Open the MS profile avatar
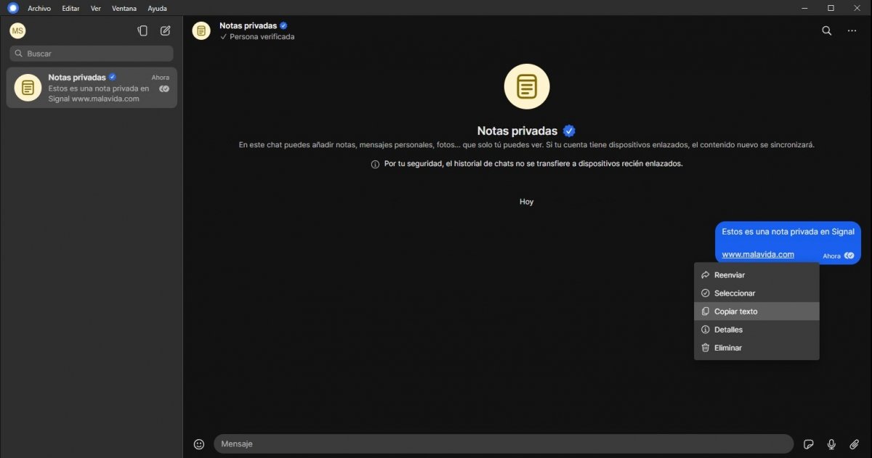The width and height of the screenshot is (872, 458). 17,30
